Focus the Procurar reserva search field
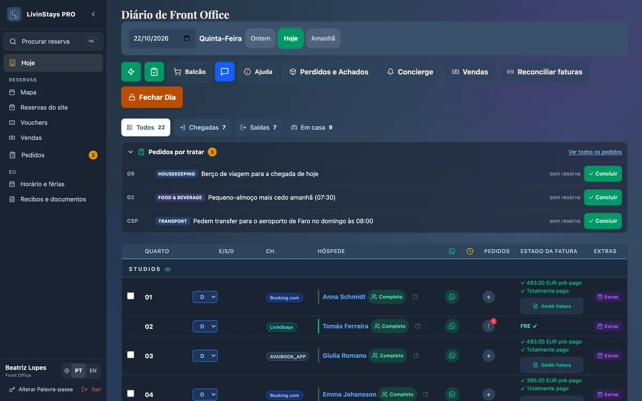 point(53,41)
